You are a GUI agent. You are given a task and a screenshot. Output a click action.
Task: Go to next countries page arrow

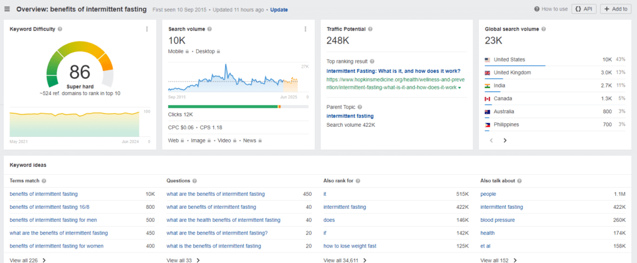505,141
